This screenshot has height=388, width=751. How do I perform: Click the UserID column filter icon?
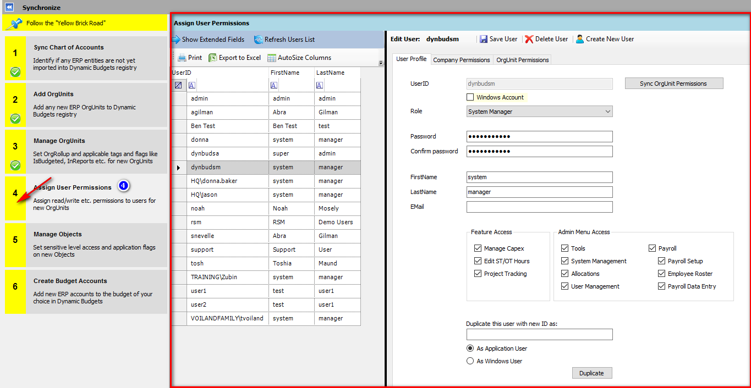191,85
